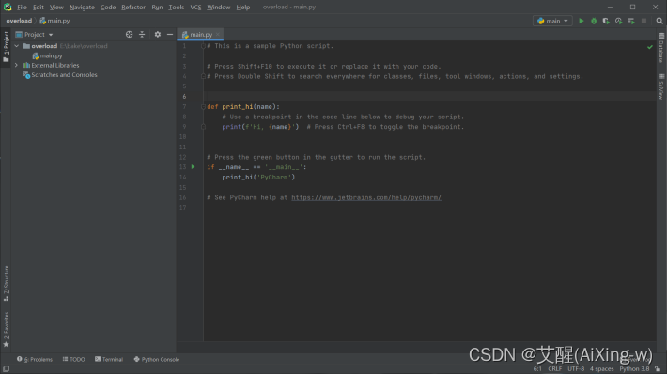Click overload in the breadcrumb bar

(19, 21)
